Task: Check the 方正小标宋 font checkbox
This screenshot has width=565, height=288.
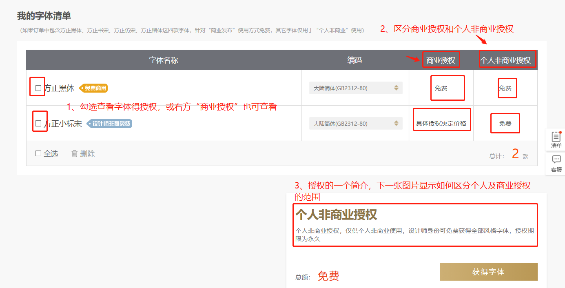Action: (38, 123)
